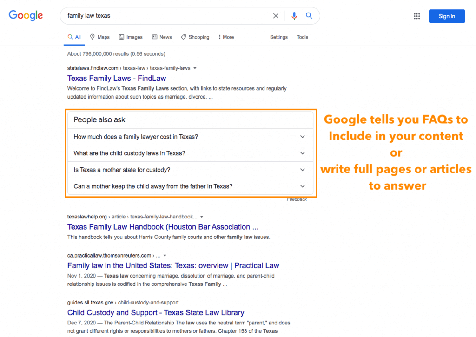Click the guides.sll.texas.gov breadcrumb URL

pyautogui.click(x=123, y=303)
